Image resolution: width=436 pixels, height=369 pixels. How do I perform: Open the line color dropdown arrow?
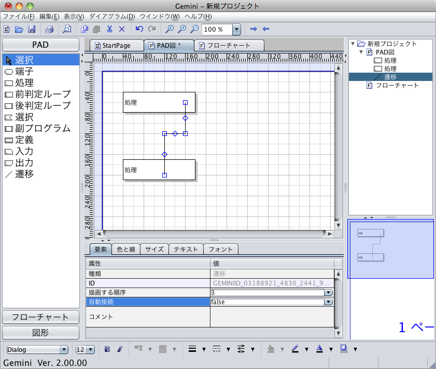point(306,349)
